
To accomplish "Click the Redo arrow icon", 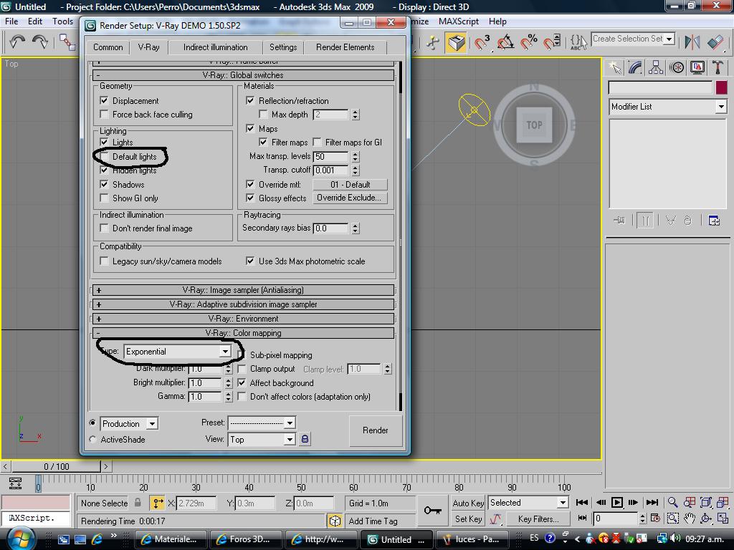I will pos(40,42).
